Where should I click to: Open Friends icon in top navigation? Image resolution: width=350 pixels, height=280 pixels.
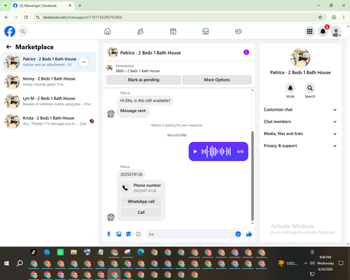pyautogui.click(x=140, y=31)
